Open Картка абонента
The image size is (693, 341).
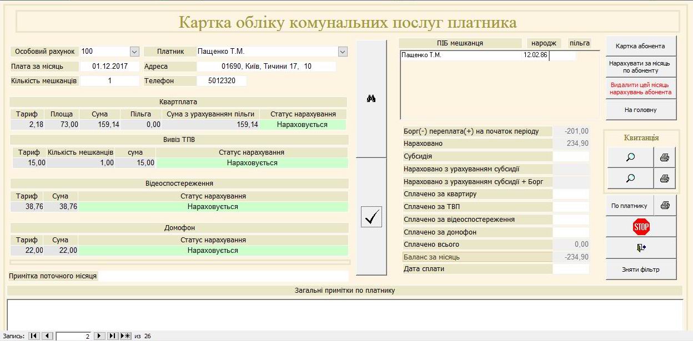(x=641, y=46)
